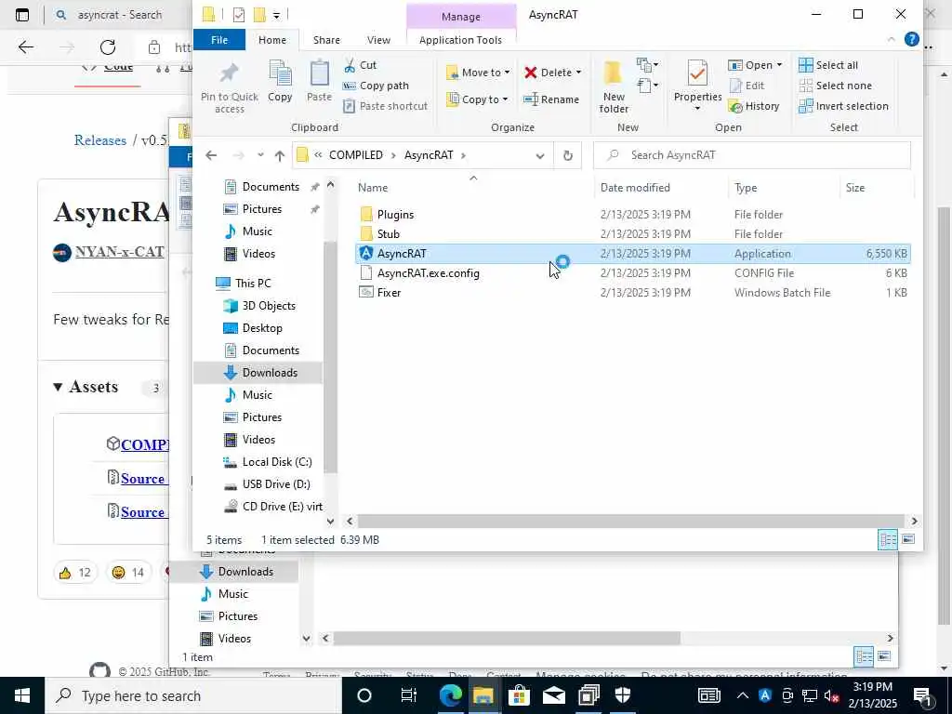952x714 pixels.
Task: Click Select all
Action: click(828, 65)
